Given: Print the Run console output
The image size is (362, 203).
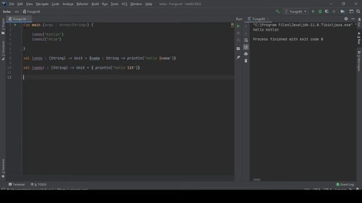Looking at the screenshot, I should tap(246, 54).
